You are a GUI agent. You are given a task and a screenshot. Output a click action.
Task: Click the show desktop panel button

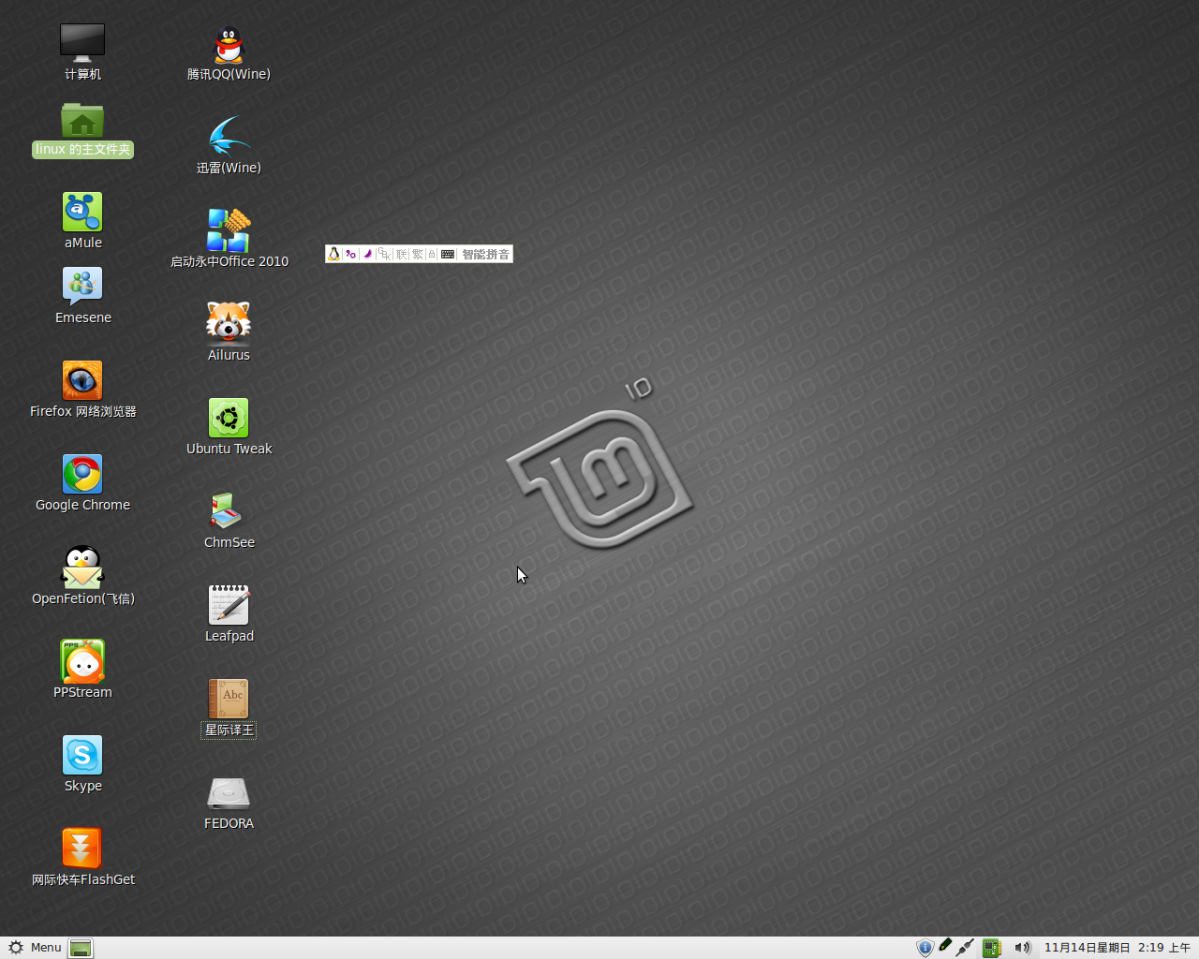(x=81, y=949)
